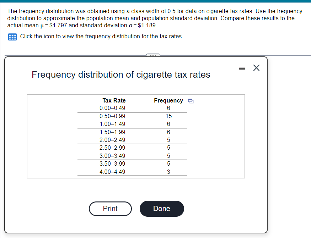This screenshot has height=238, width=311.
Task: Click the Print button
Action: 110,209
